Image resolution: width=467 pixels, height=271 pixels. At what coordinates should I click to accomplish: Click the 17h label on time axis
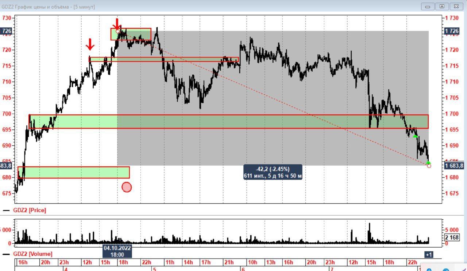click(206, 262)
